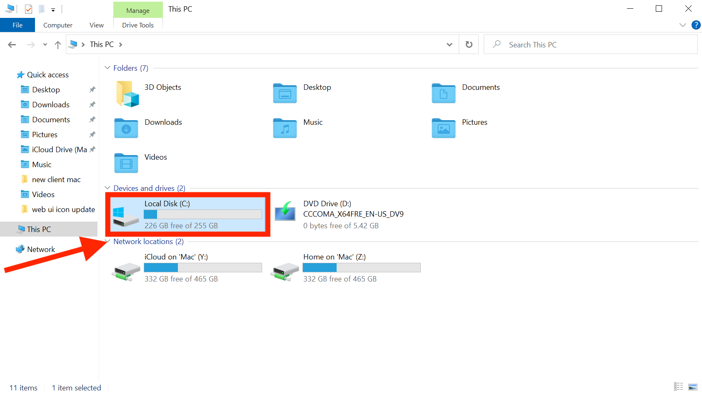Click the Refresh button in address bar
This screenshot has height=395, width=702.
(469, 44)
